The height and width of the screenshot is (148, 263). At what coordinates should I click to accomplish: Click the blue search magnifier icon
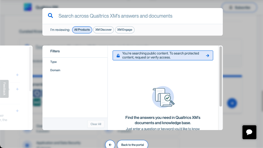tap(50, 15)
